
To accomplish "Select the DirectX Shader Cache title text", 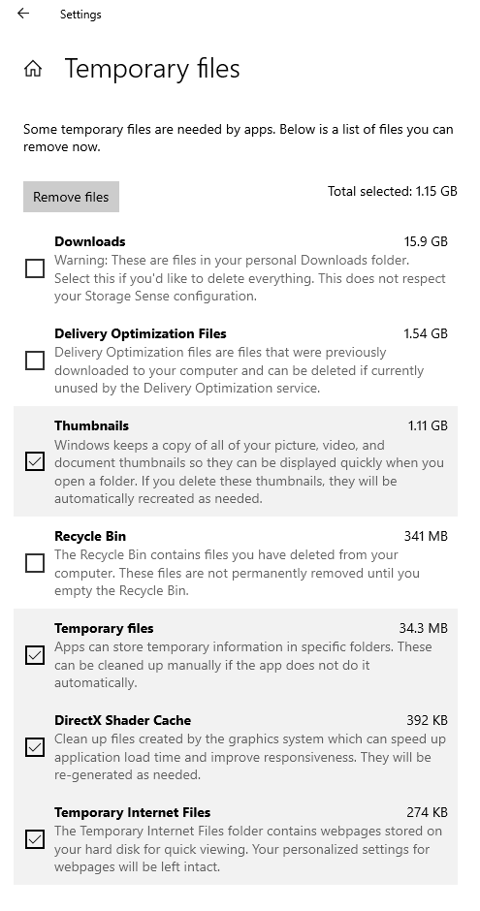I will pos(122,720).
